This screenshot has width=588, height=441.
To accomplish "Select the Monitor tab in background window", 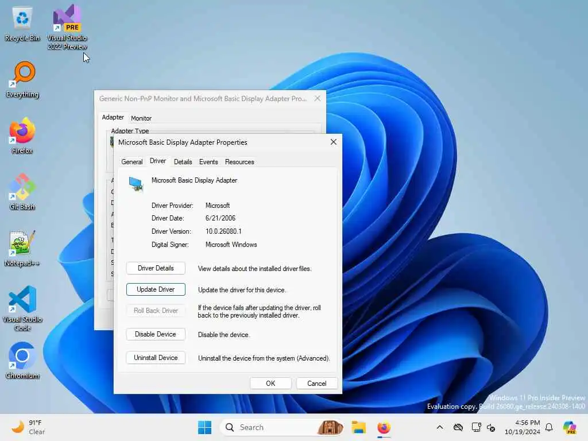I will pos(141,118).
